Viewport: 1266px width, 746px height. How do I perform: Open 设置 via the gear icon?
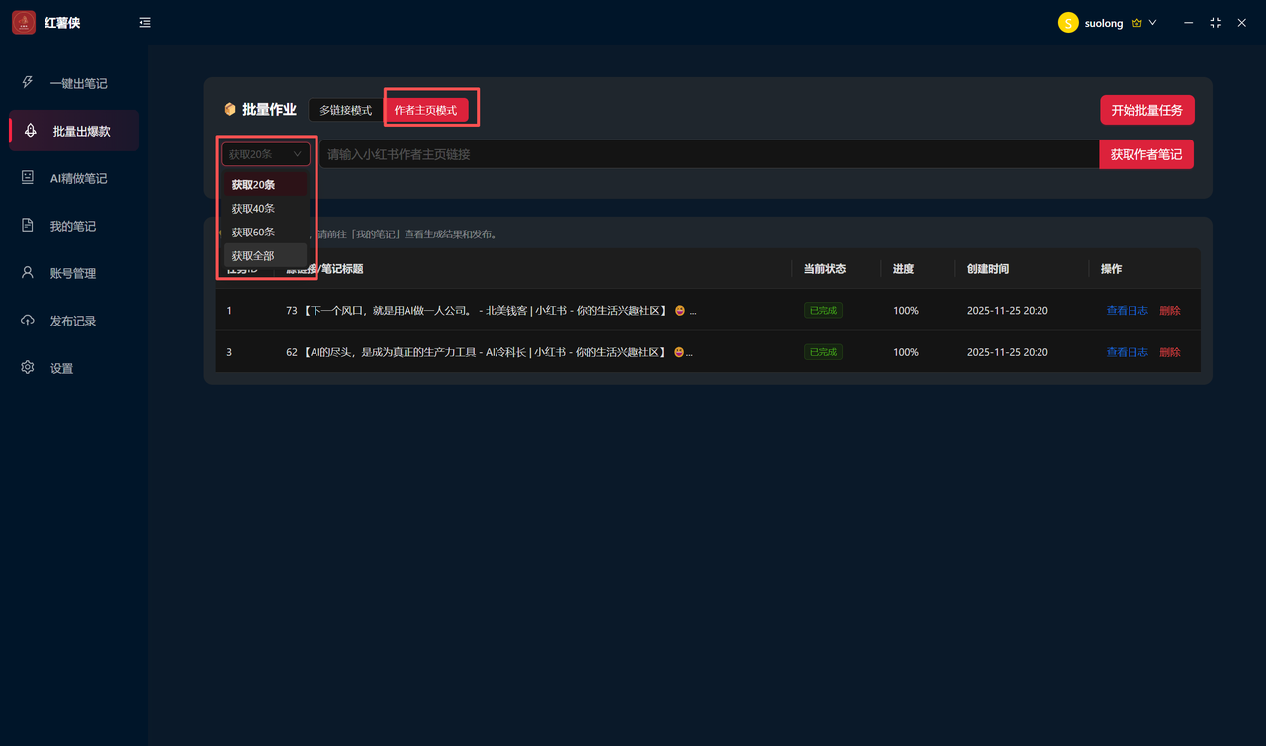pyautogui.click(x=28, y=368)
